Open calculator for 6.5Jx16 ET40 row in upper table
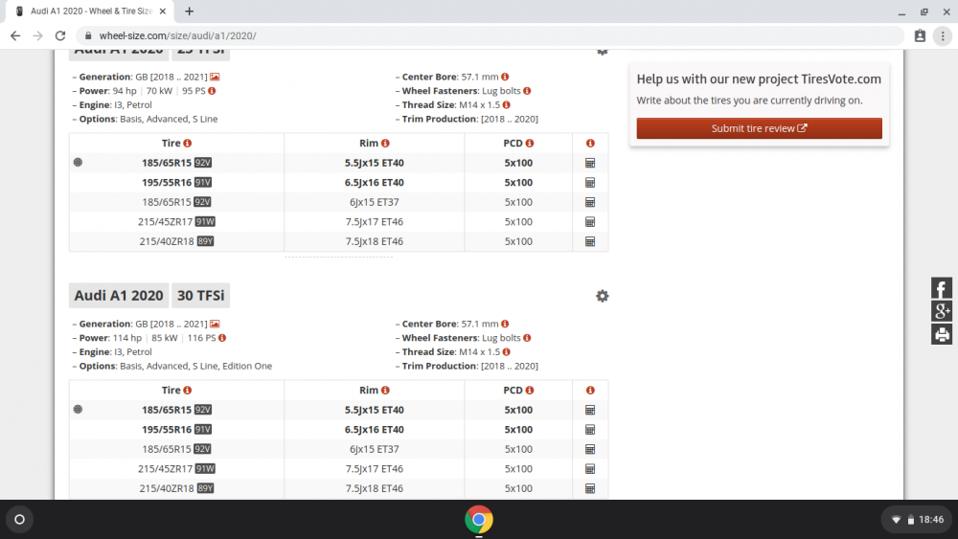Screen dimensions: 958x539 pos(589,182)
